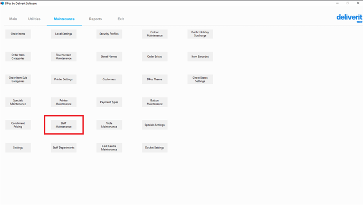
Task: Click the Staff Maintenance button
Action: coord(64,125)
